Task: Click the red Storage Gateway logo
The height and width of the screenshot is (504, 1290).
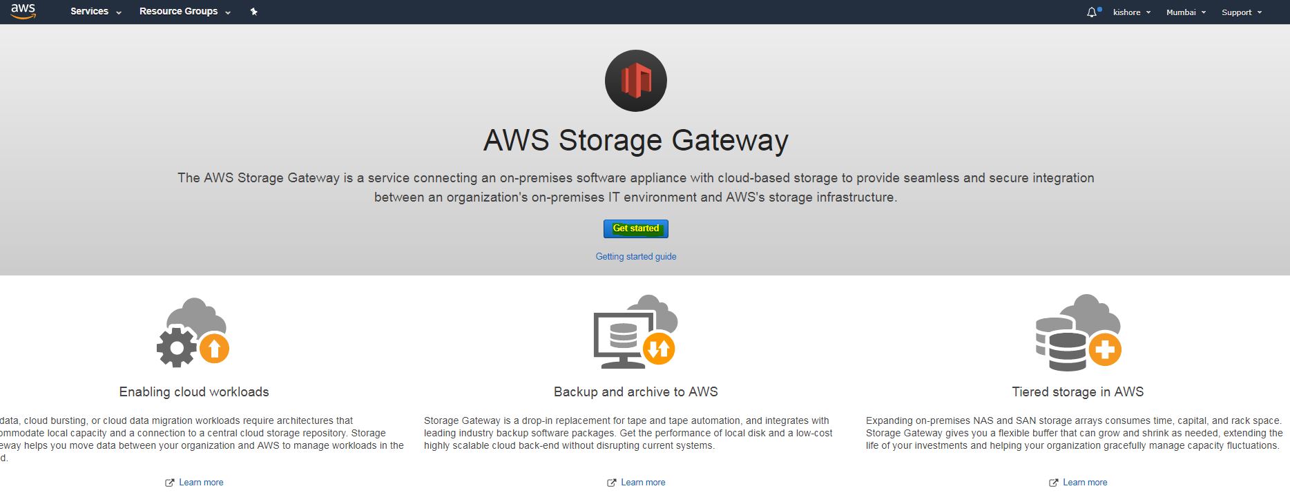Action: 635,81
